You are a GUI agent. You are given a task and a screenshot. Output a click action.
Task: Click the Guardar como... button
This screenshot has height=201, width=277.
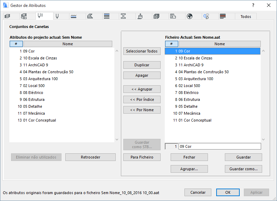click(243, 169)
